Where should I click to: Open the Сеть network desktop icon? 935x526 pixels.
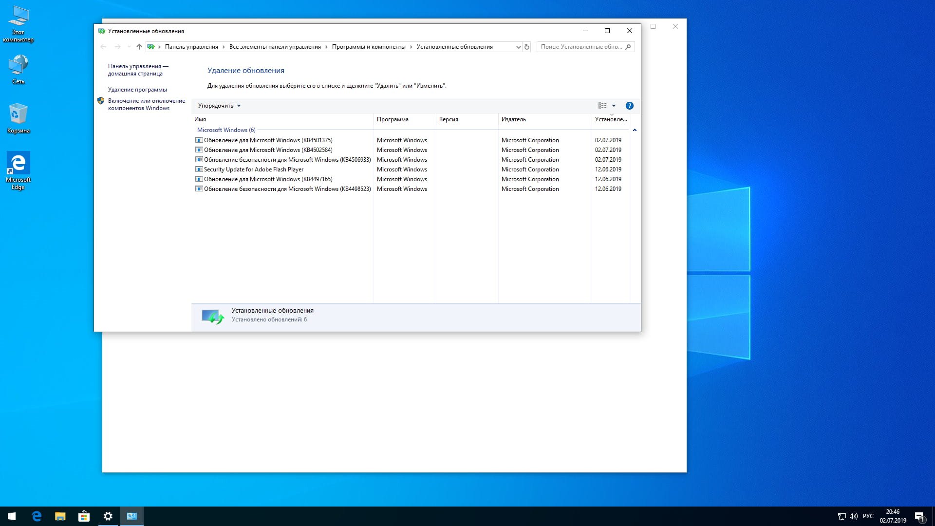[x=18, y=69]
